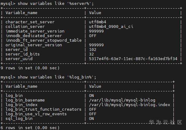This screenshot has width=186, height=130.
Task: Click the original_server_version variable name
Action: (x=34, y=45)
